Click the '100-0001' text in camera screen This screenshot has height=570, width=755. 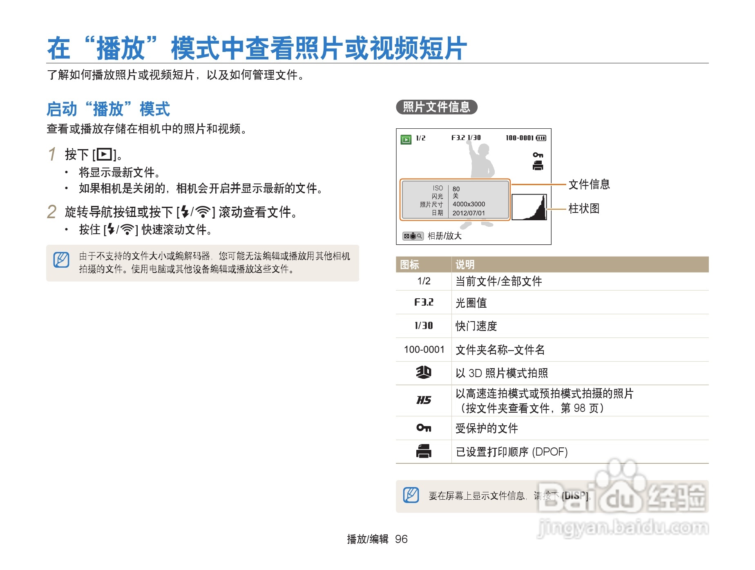[520, 138]
